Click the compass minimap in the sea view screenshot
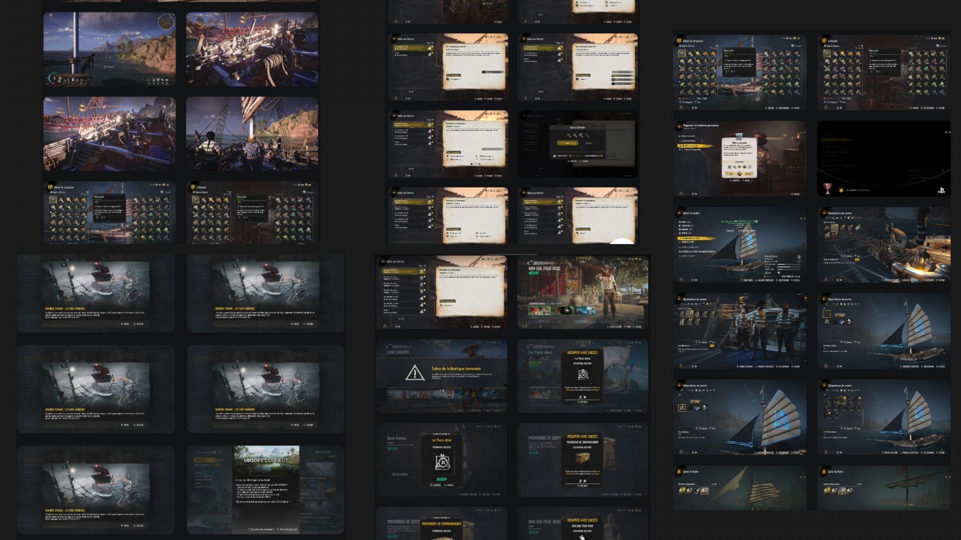 click(166, 22)
